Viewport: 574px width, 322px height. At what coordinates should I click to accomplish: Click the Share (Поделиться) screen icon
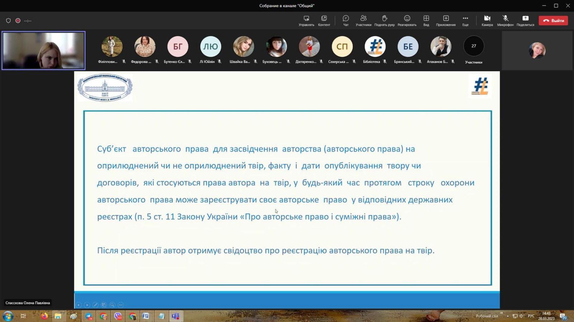525,20
